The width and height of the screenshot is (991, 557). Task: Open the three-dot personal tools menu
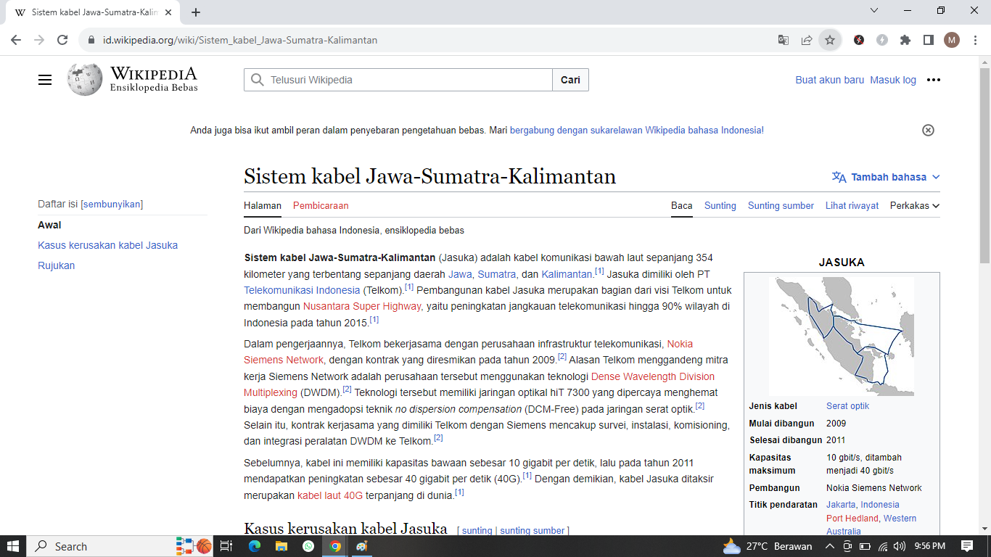[x=934, y=80]
